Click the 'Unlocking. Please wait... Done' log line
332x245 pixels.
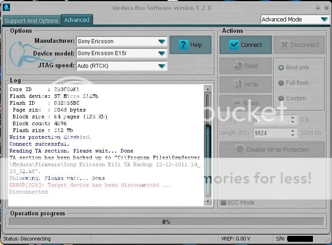pyautogui.click(x=57, y=178)
